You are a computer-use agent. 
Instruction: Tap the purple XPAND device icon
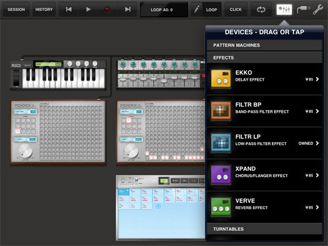point(221,175)
